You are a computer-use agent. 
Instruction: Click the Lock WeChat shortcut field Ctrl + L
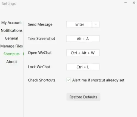point(83,67)
